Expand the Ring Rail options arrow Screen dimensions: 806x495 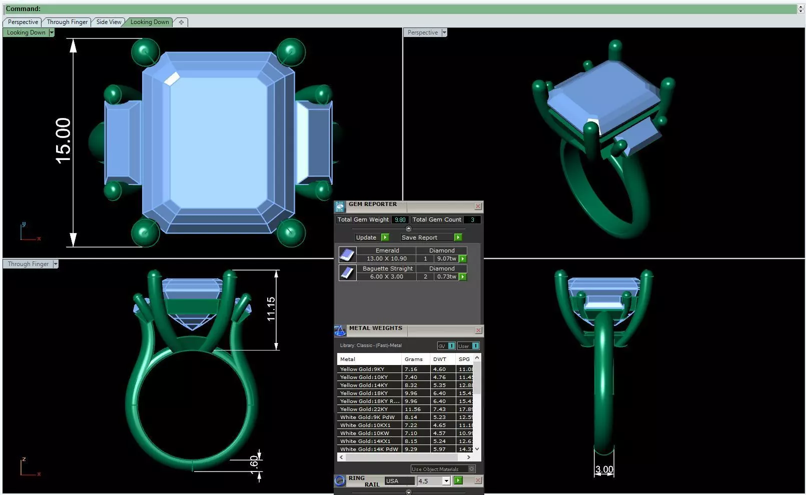(x=408, y=492)
